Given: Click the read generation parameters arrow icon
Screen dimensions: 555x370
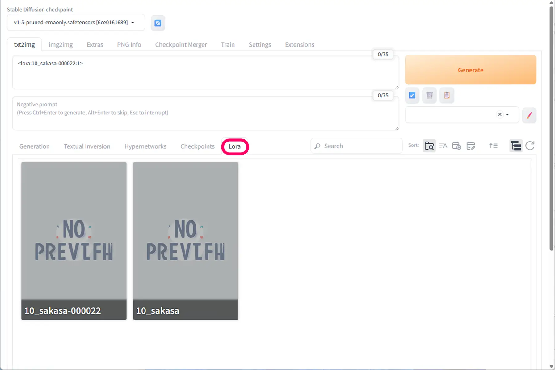Looking at the screenshot, I should [412, 95].
